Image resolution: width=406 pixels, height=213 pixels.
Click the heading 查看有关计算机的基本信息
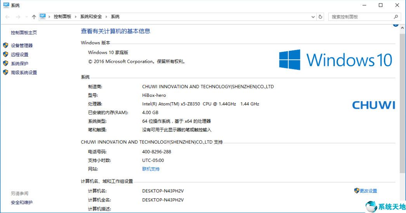coord(116,31)
